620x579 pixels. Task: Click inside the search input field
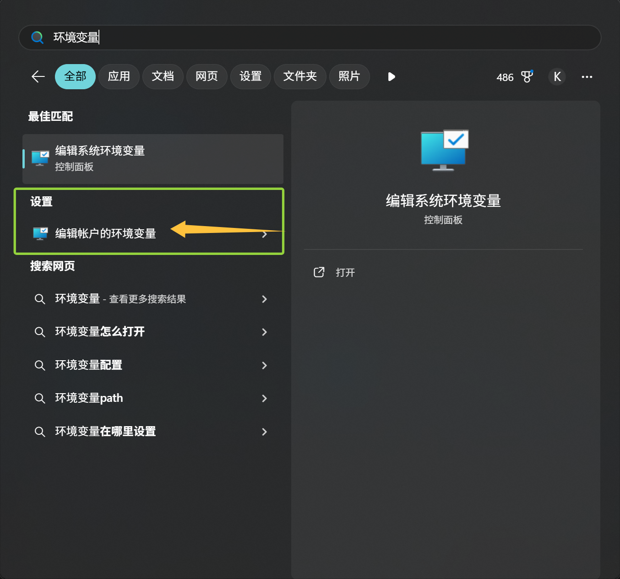(x=183, y=38)
